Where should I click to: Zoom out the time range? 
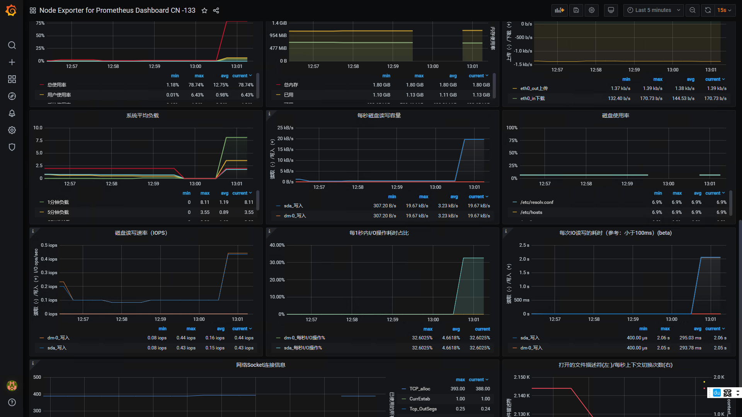click(692, 10)
